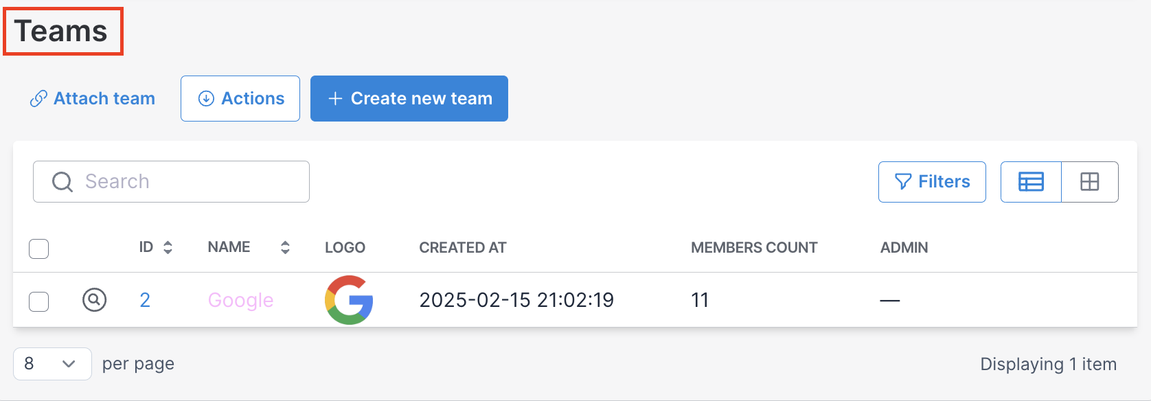Switch to table list view
The image size is (1151, 401).
(x=1031, y=182)
